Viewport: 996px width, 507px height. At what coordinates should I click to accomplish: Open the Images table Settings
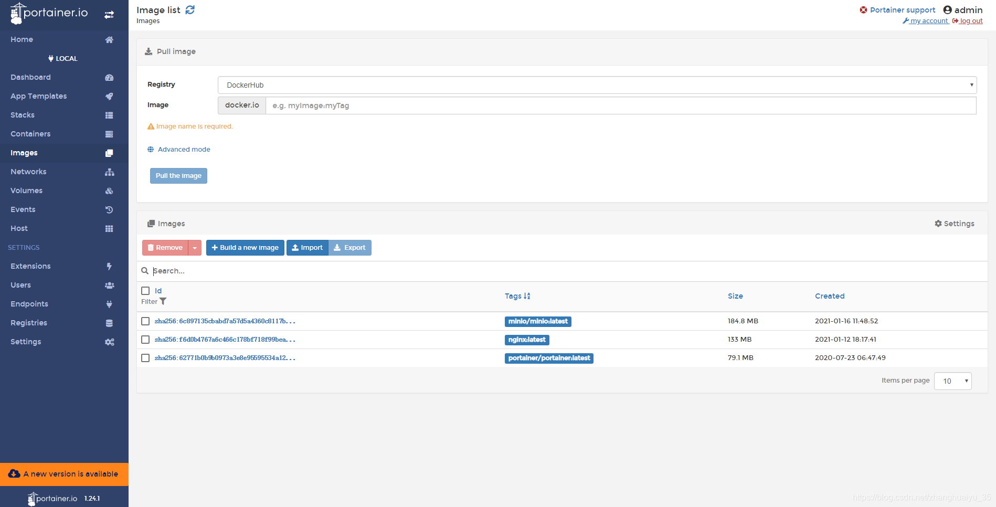click(x=955, y=224)
